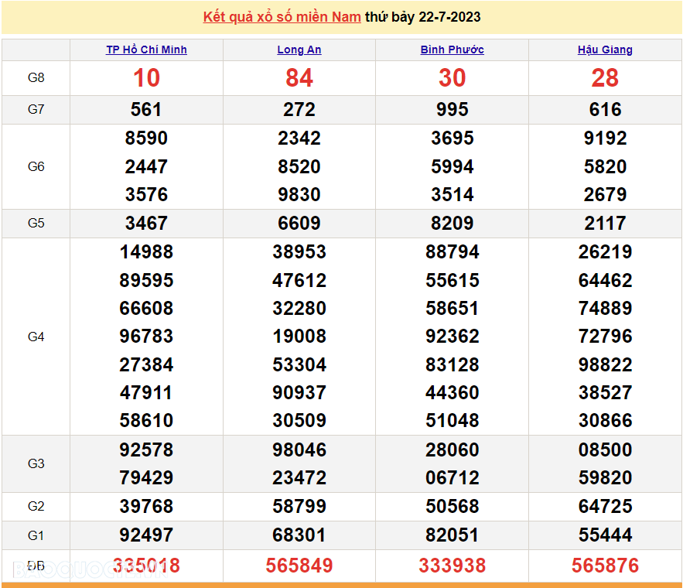Click G4 result 38953
The image size is (683, 588).
click(x=299, y=251)
